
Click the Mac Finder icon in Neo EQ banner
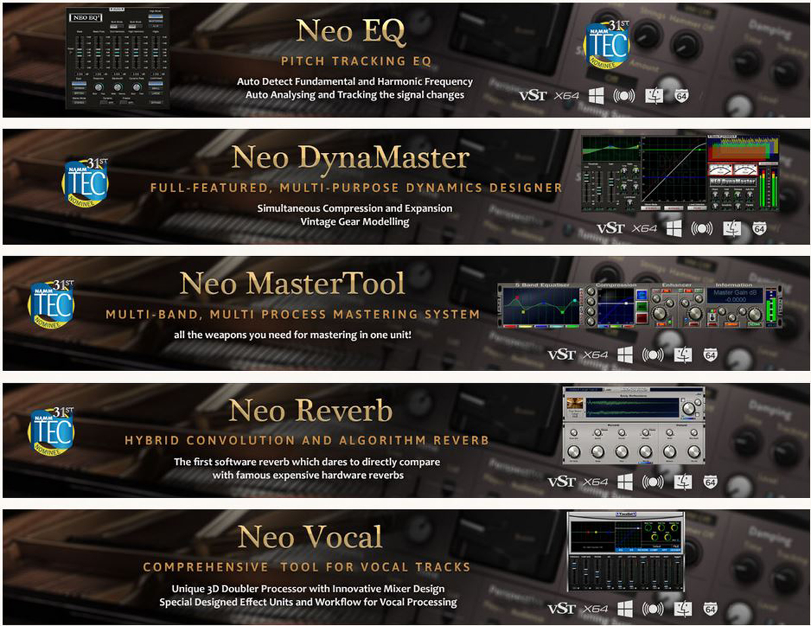(x=656, y=95)
